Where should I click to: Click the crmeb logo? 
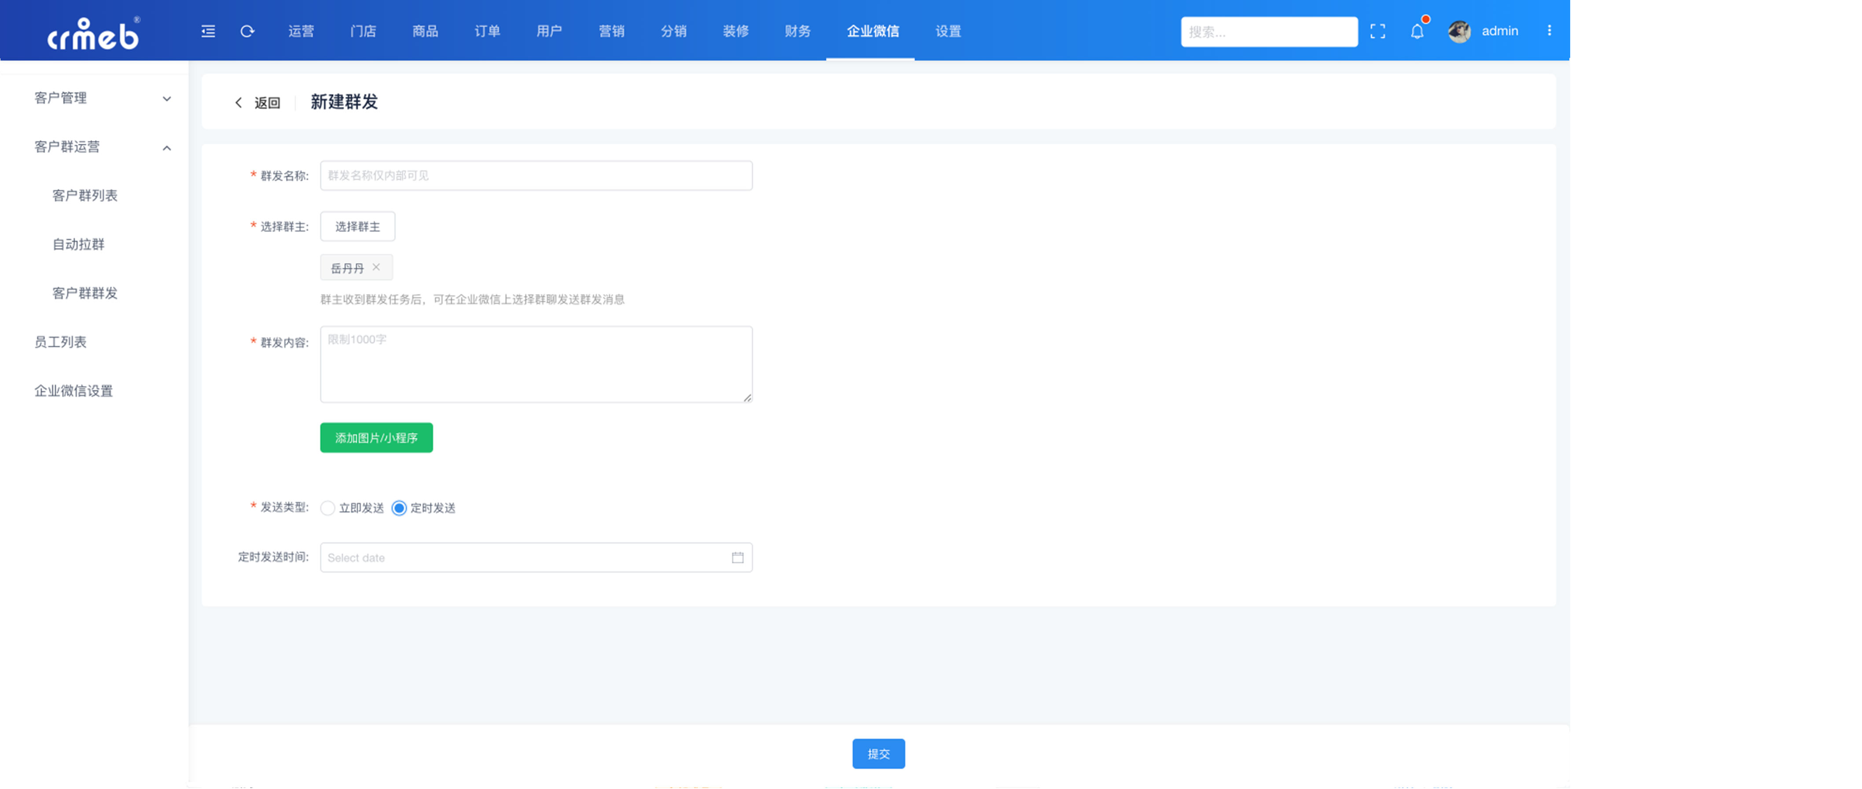(94, 33)
